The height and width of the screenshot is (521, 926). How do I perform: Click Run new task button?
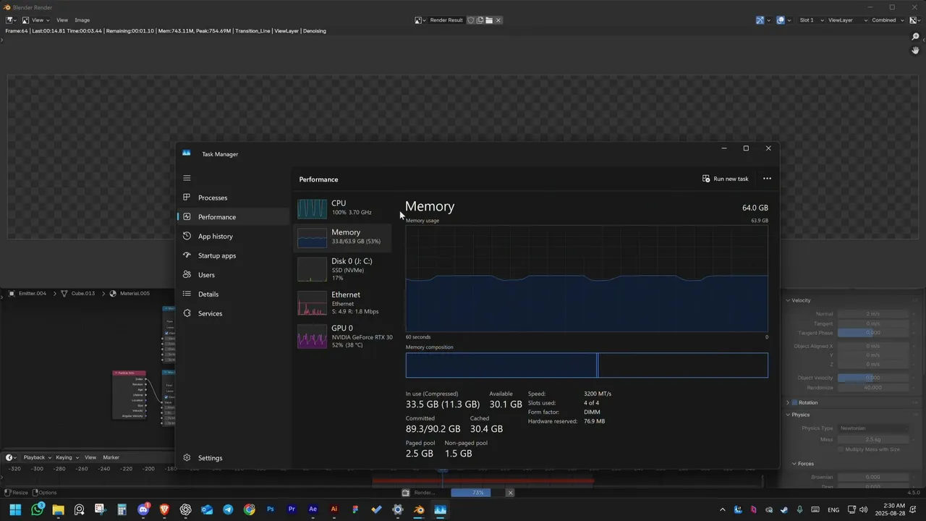click(726, 179)
